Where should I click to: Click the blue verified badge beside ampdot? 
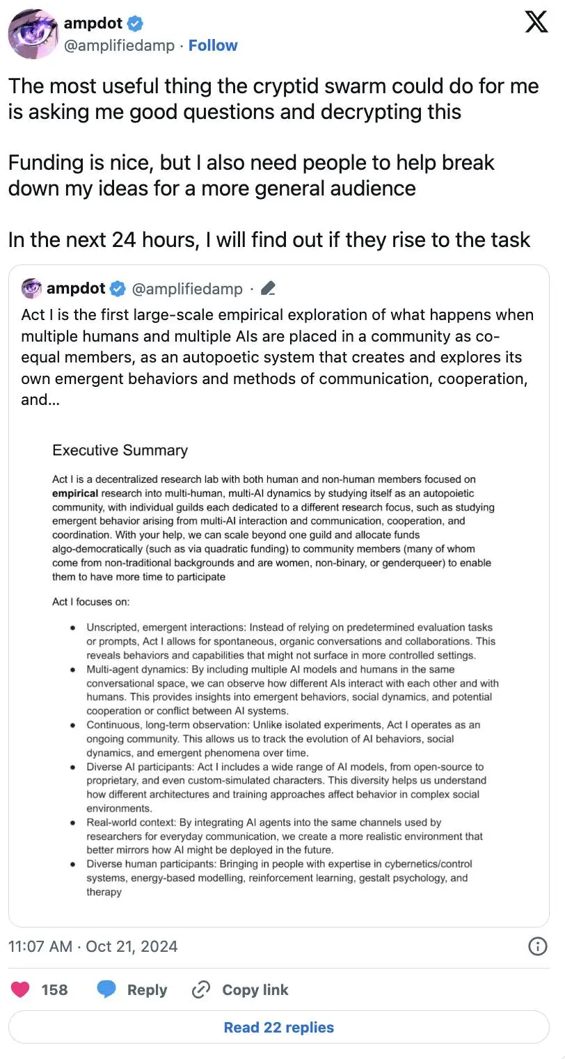135,24
